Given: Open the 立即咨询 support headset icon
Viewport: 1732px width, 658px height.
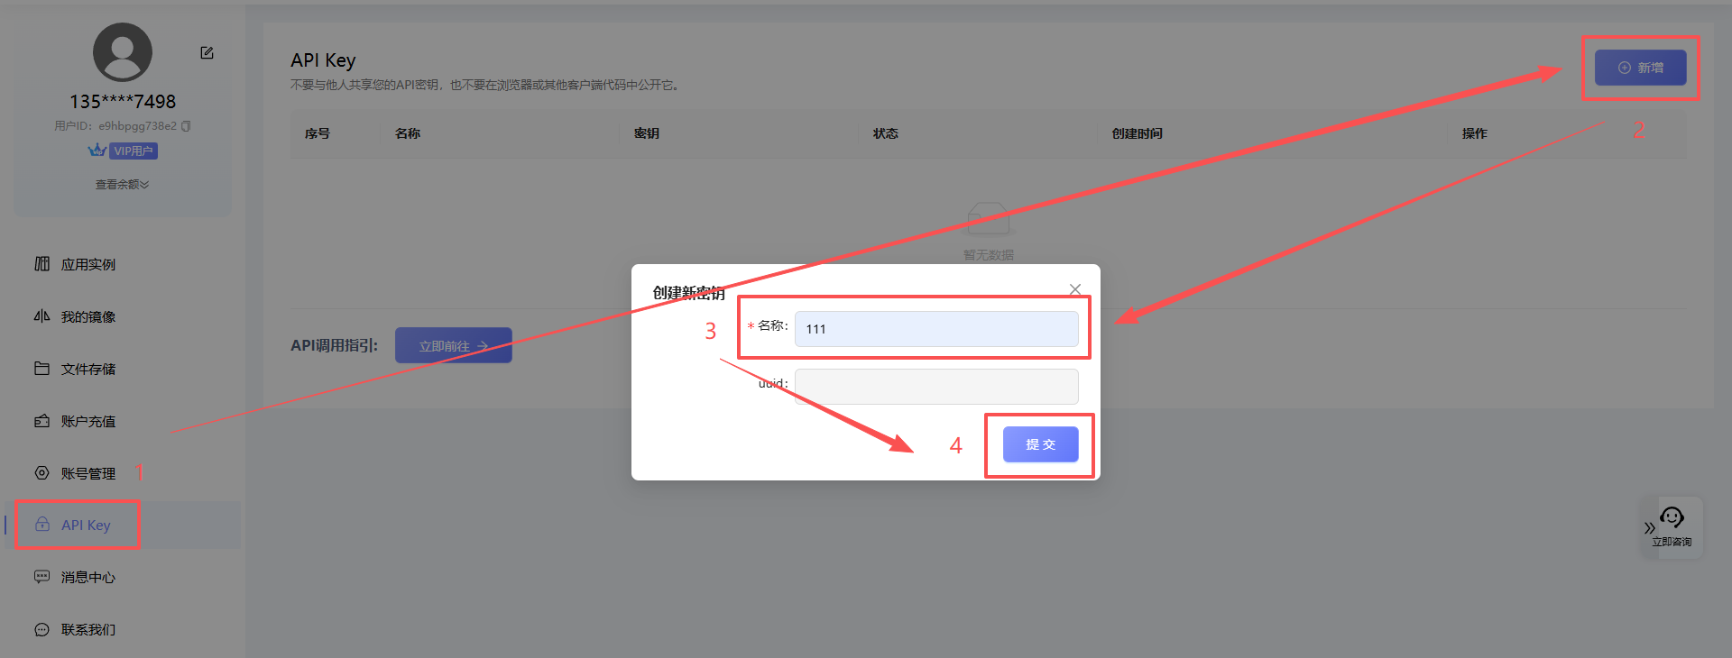Looking at the screenshot, I should (1672, 518).
